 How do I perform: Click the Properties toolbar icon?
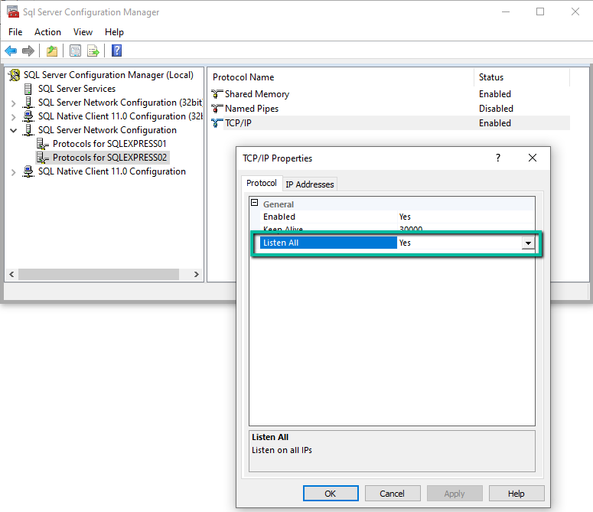75,51
